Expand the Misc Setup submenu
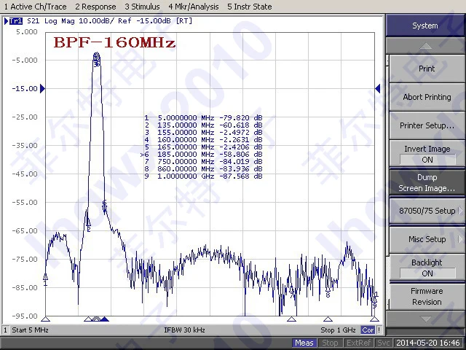The width and height of the screenshot is (466, 350). [427, 239]
